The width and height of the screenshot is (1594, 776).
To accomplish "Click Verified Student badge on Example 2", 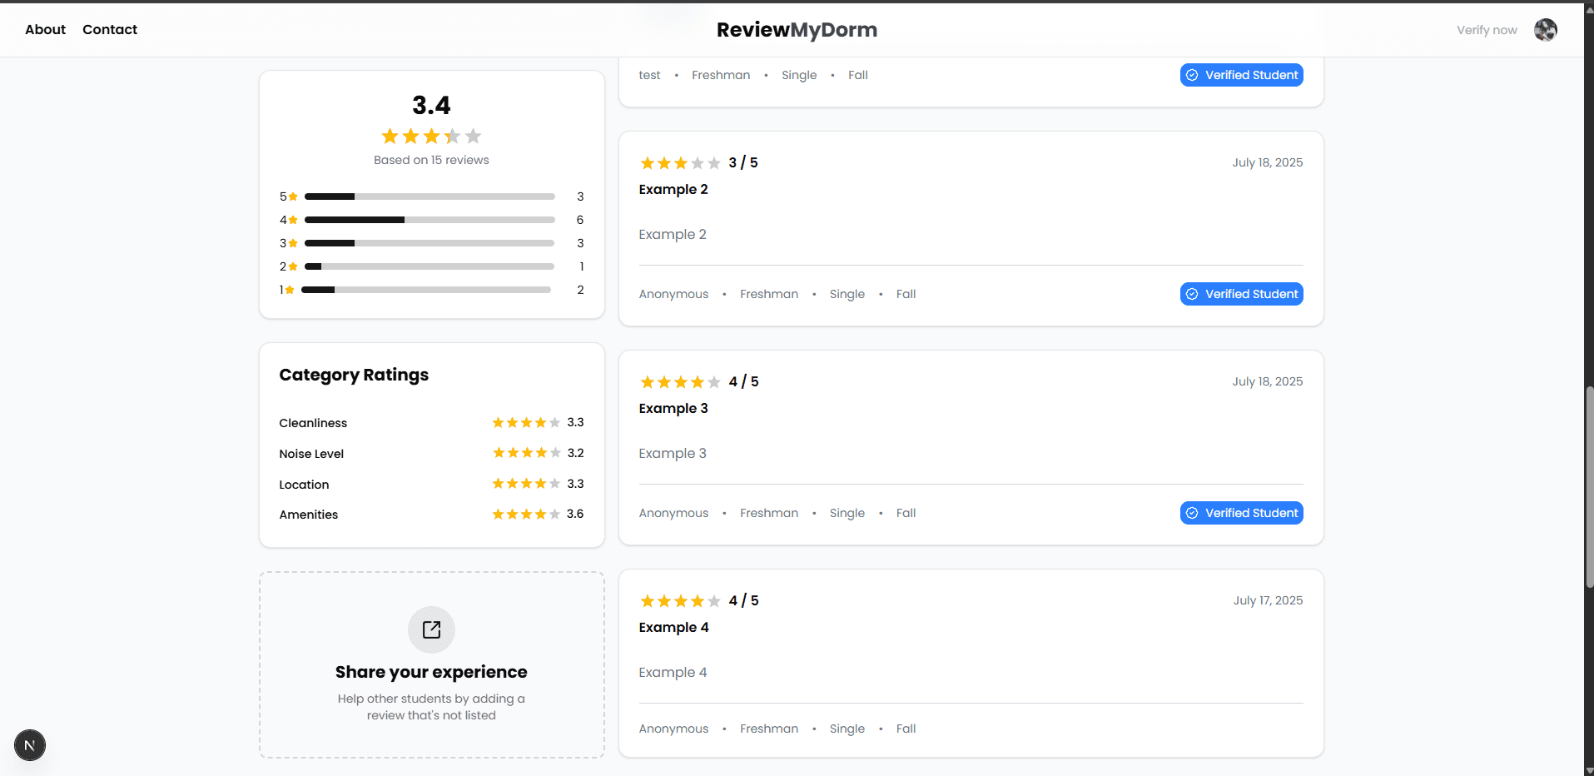I will point(1241,294).
